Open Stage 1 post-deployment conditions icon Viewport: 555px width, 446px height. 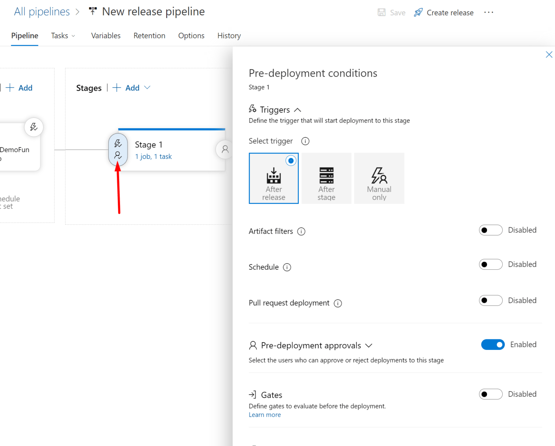(224, 149)
